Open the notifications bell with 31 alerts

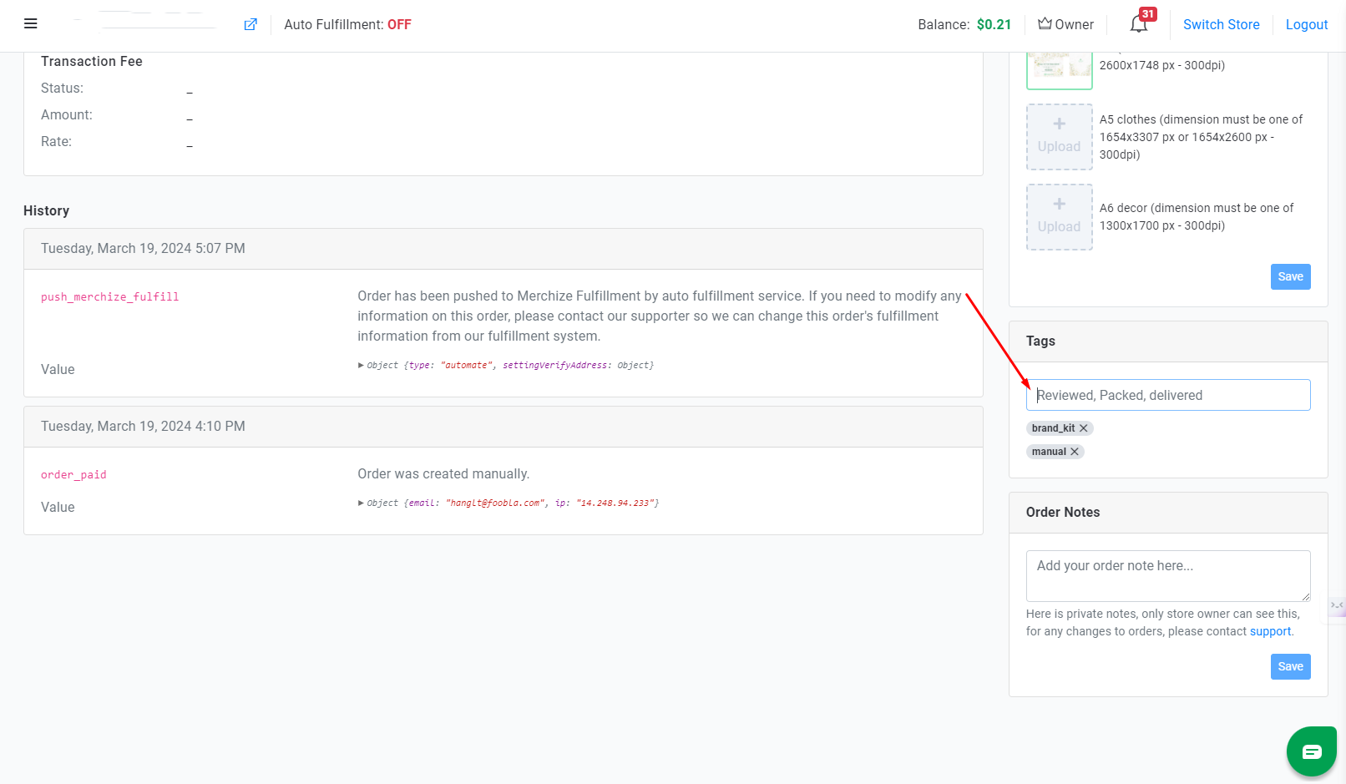1137,25
